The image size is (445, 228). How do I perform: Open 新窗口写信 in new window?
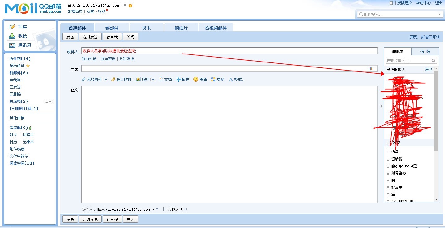point(430,37)
